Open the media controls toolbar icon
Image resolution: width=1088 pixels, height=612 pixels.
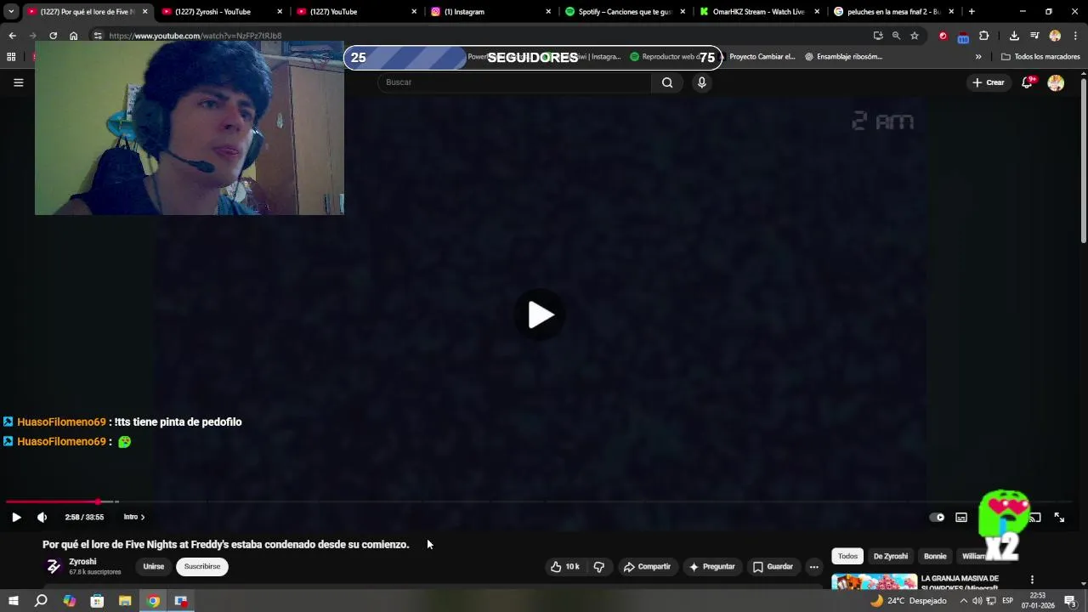click(1034, 36)
